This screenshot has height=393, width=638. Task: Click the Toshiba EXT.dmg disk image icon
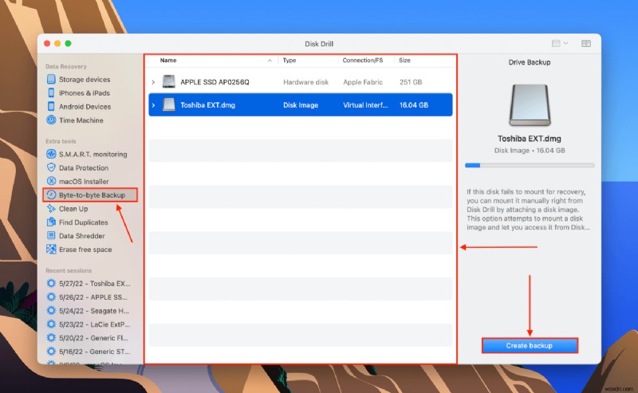pyautogui.click(x=168, y=104)
